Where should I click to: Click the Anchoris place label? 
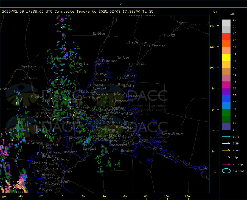point(71,152)
